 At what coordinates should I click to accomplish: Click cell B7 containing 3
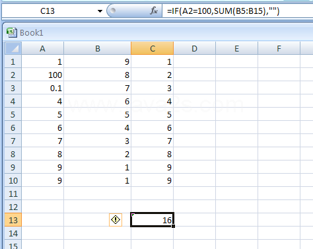(98, 141)
